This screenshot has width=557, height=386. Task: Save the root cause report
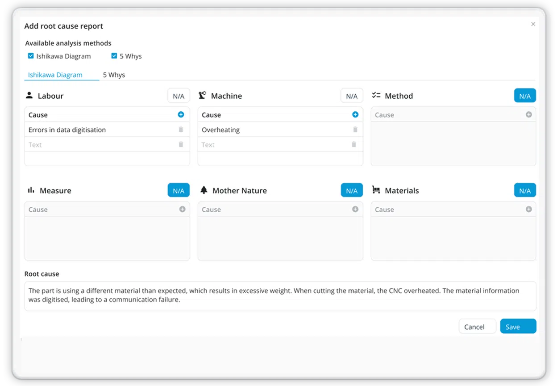click(518, 327)
